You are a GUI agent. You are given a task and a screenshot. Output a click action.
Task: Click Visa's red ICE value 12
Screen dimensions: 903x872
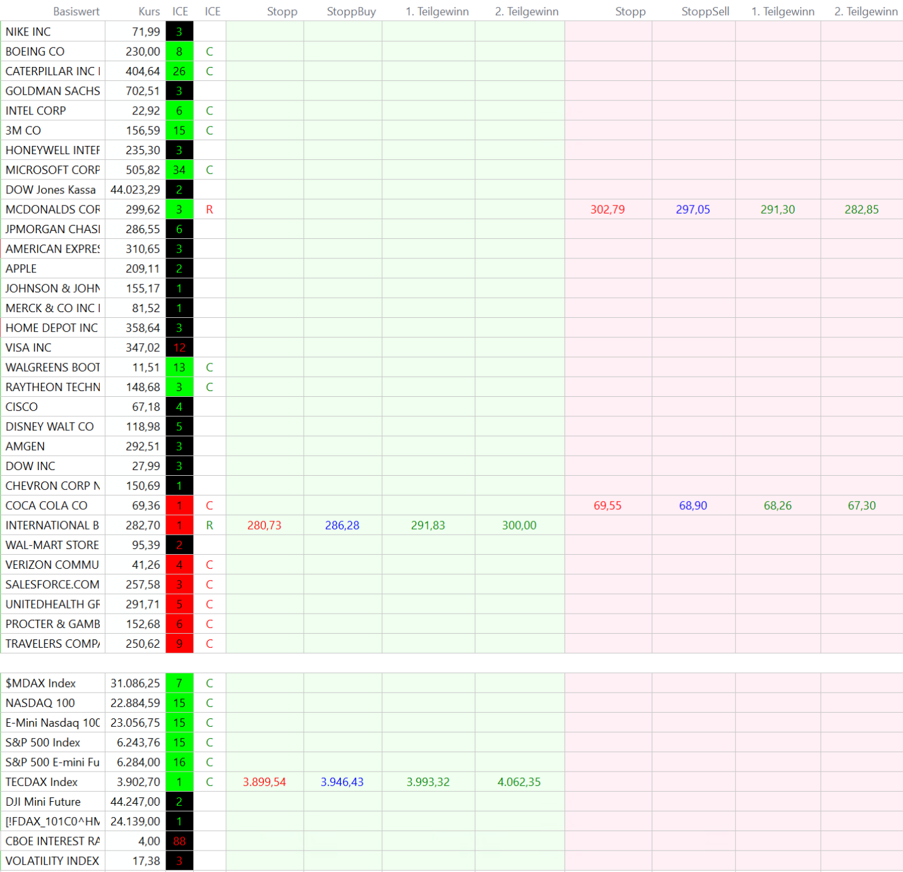tap(179, 348)
